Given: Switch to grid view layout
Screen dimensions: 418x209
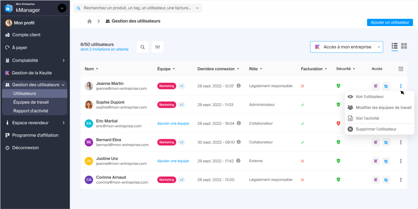Looking at the screenshot, I should tap(404, 46).
